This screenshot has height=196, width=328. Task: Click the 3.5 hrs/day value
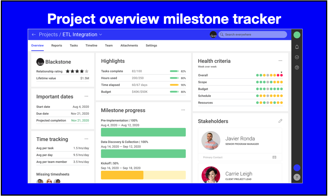click(x=81, y=162)
